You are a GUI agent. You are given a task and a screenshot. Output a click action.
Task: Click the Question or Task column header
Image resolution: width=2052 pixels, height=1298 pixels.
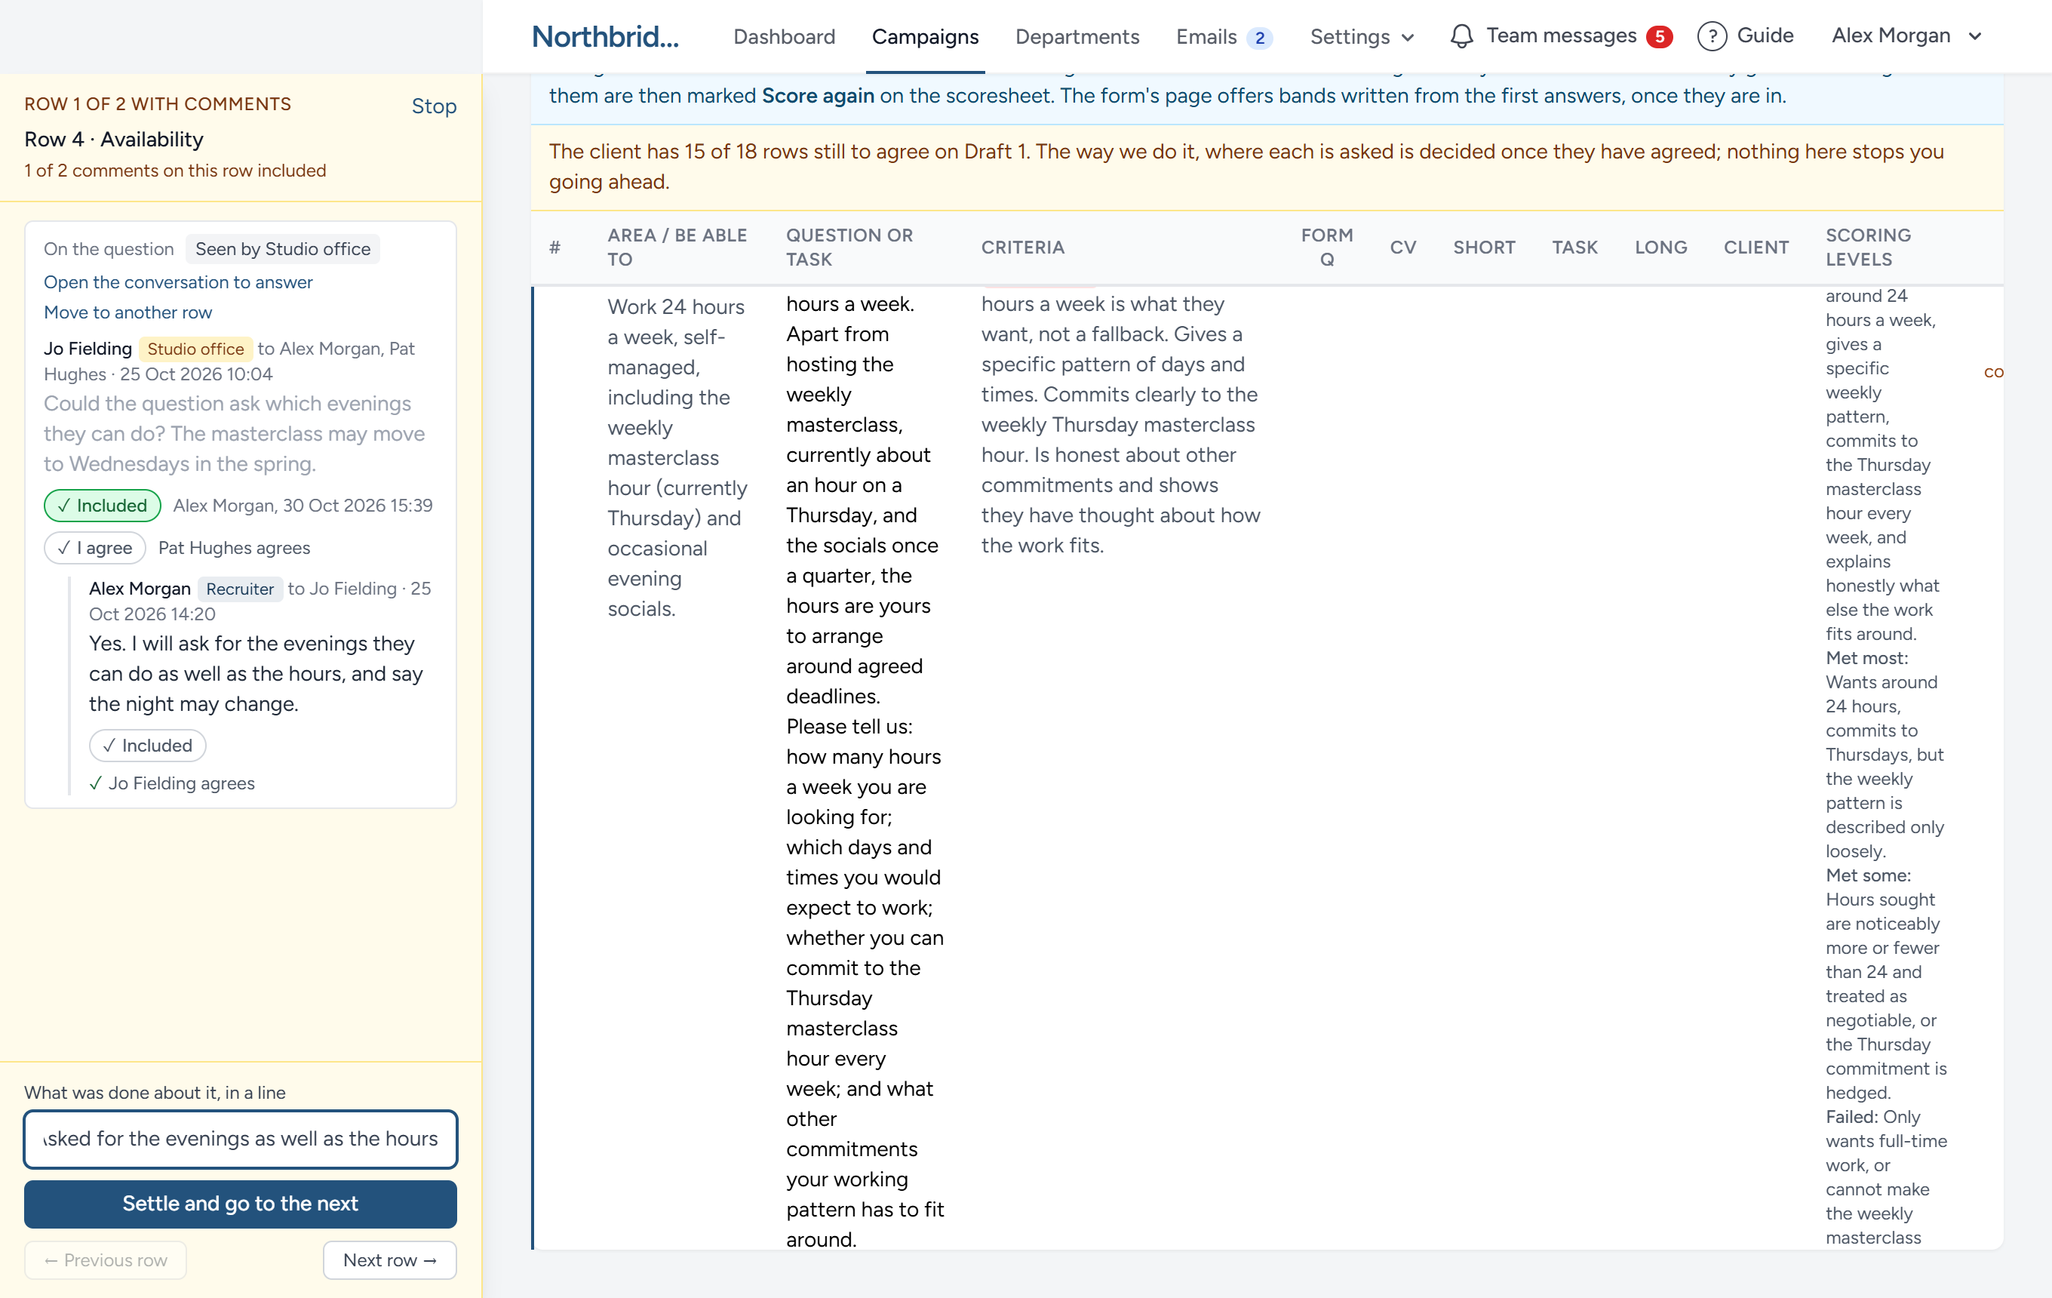point(849,248)
